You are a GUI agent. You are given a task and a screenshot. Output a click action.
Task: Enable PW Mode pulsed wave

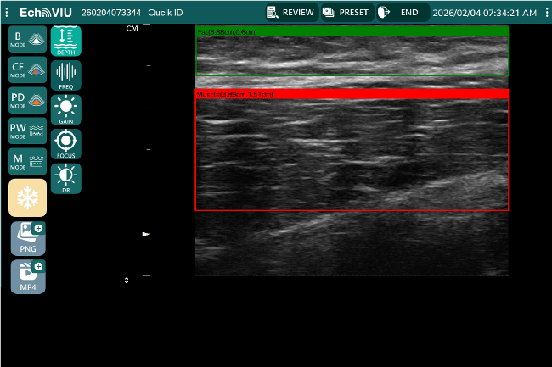click(27, 131)
